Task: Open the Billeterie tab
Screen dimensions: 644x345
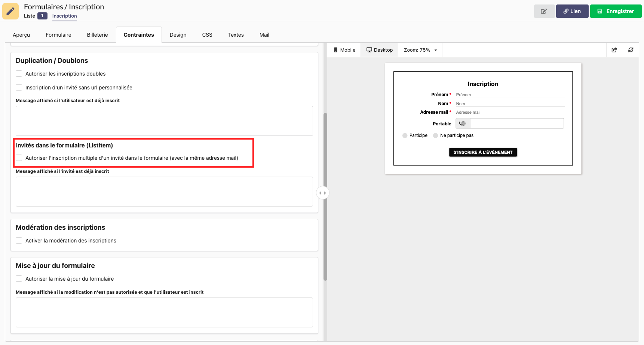Action: coord(97,35)
